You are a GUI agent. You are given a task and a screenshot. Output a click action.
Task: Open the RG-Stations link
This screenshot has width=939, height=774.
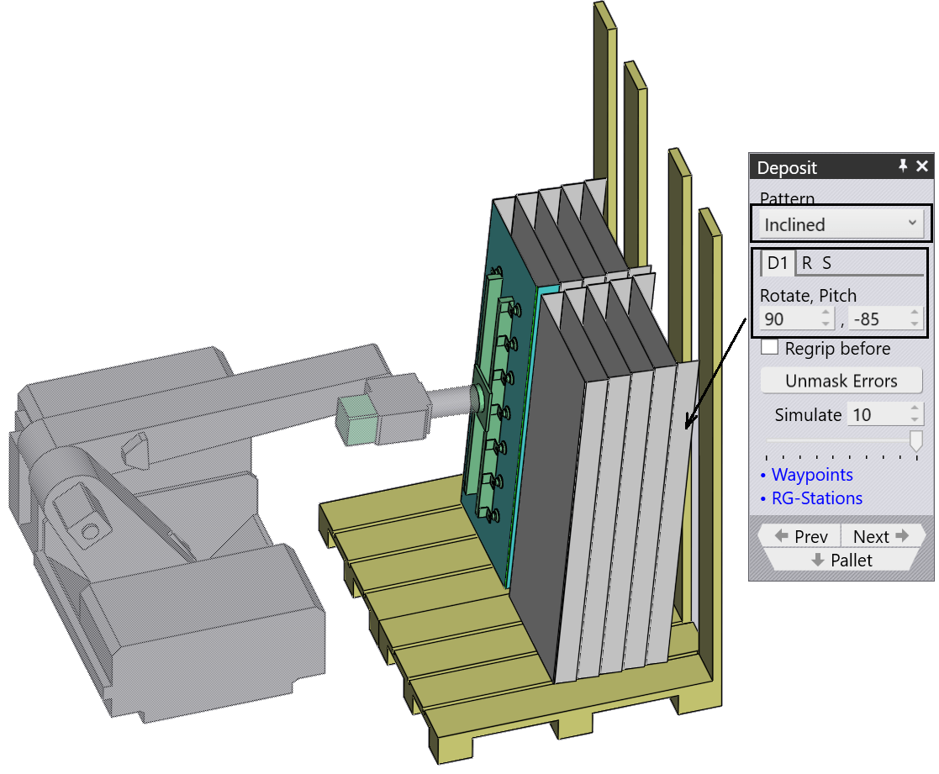816,498
